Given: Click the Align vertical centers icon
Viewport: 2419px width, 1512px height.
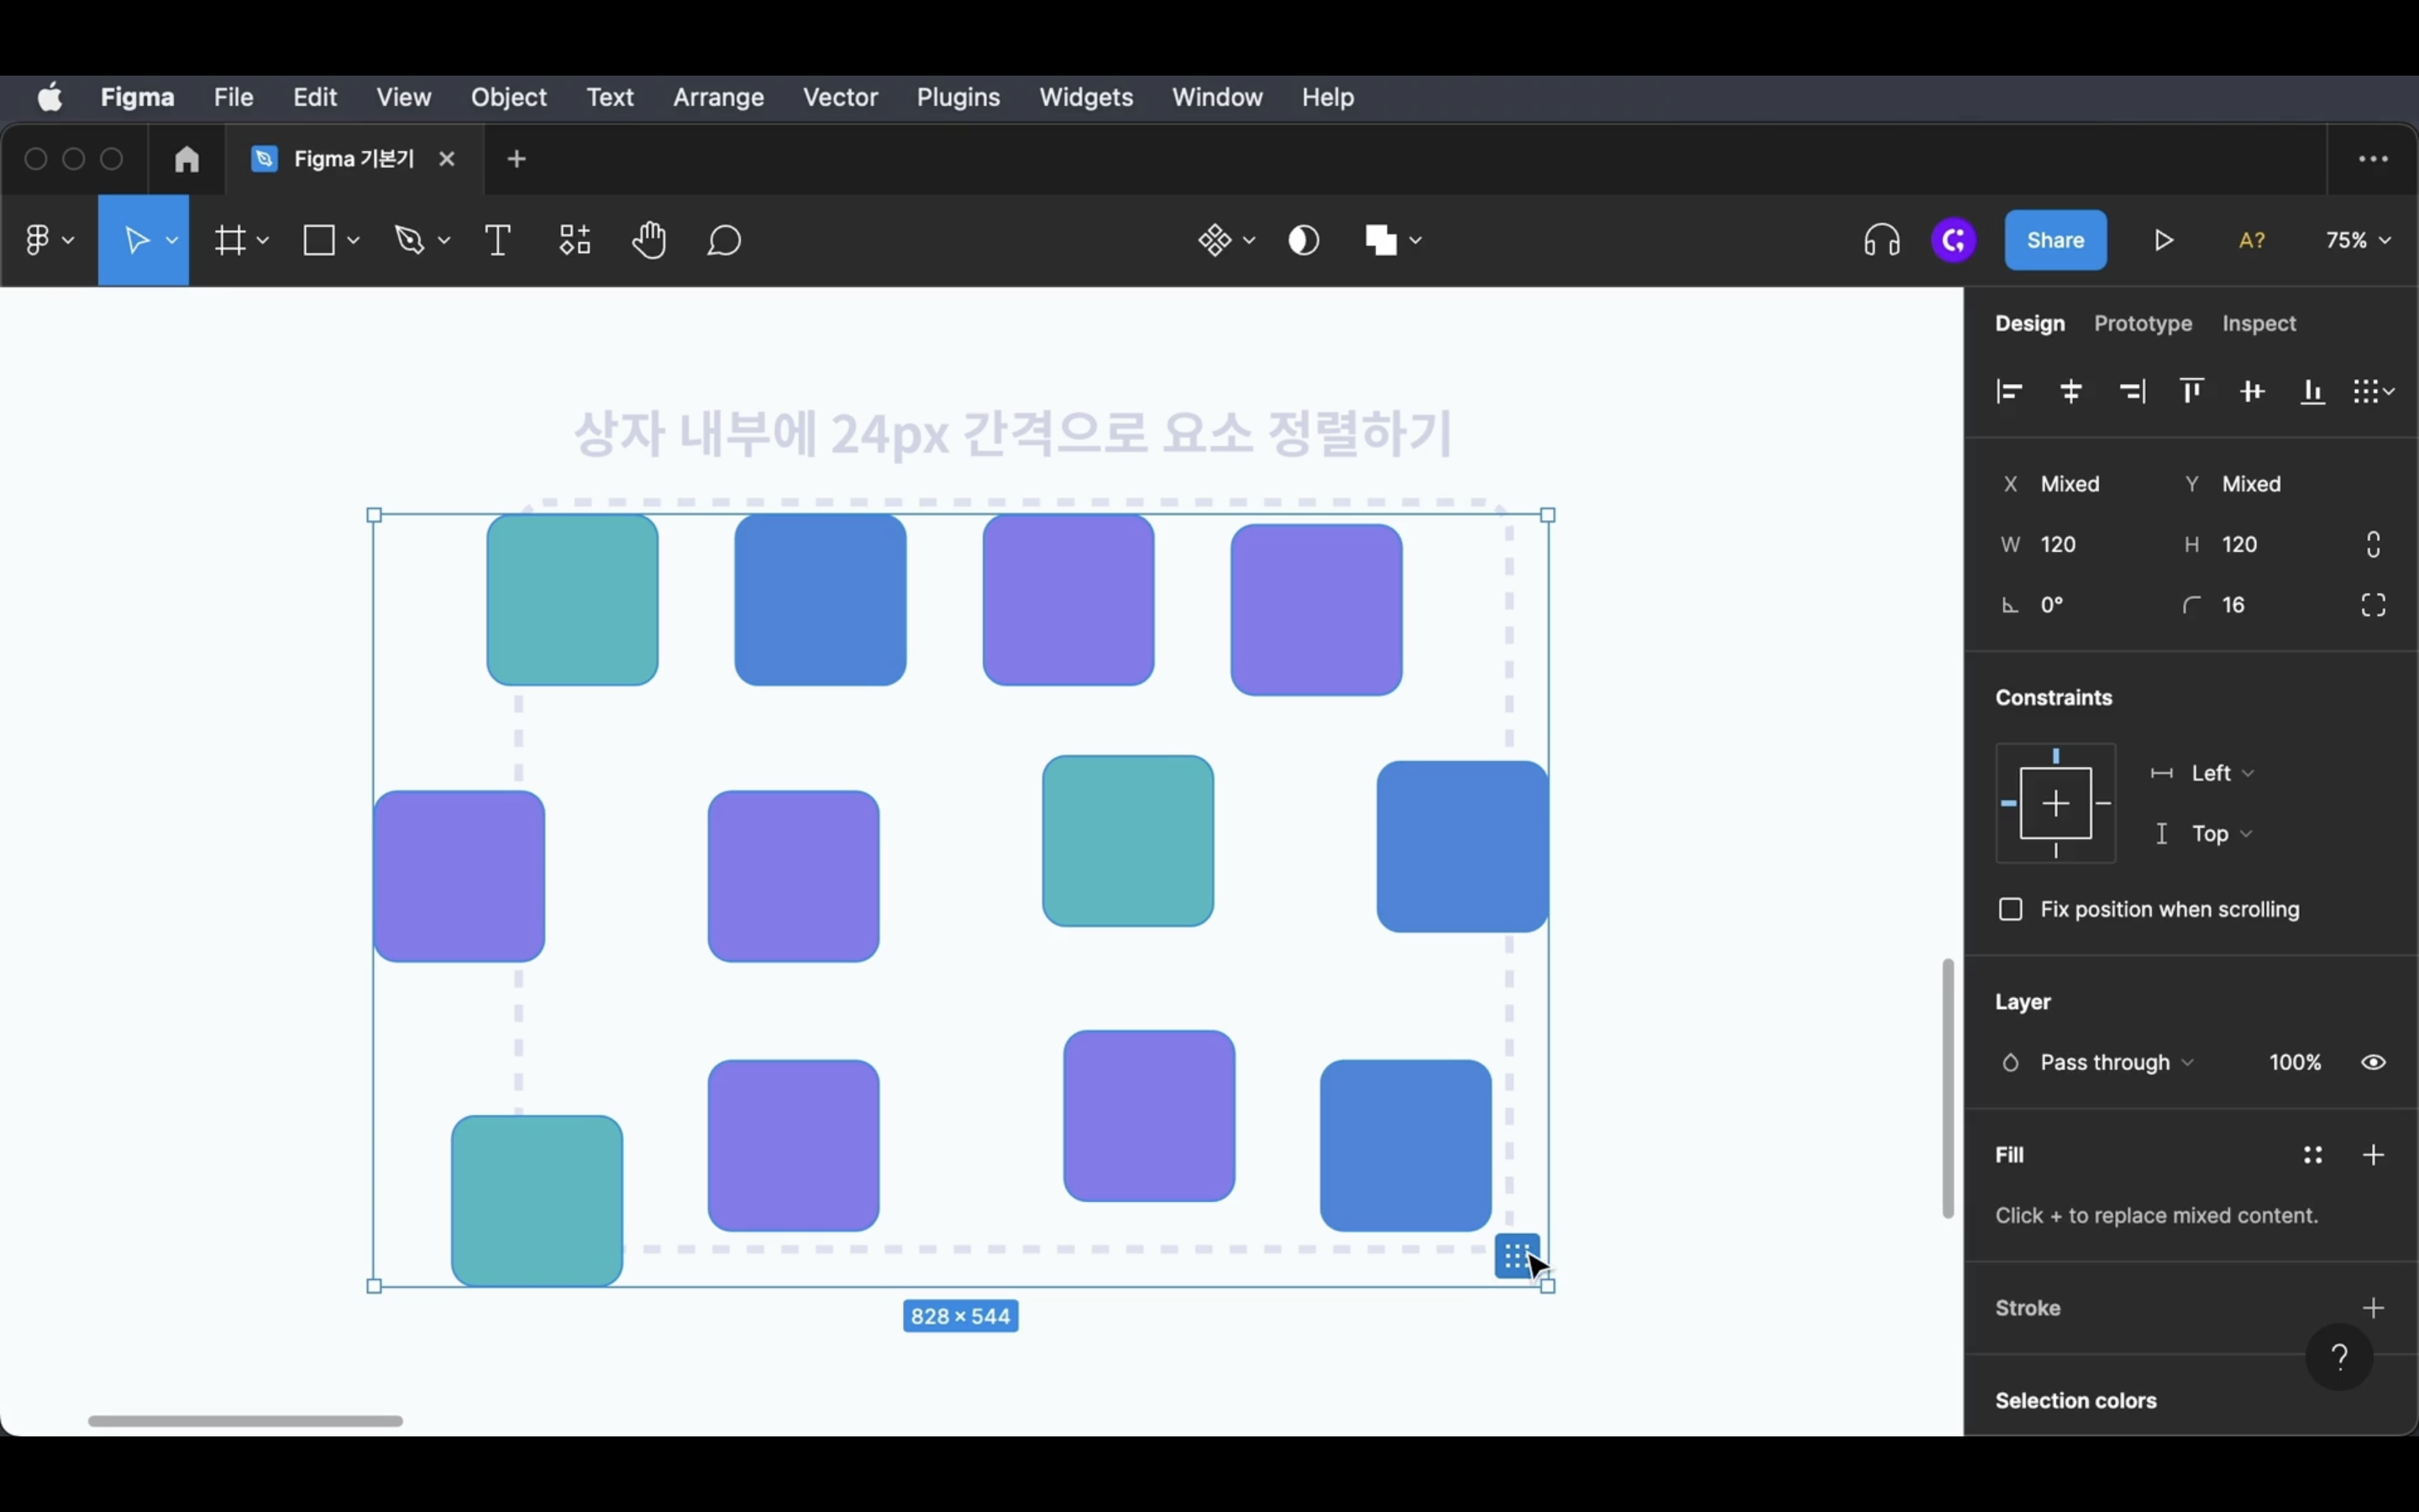Looking at the screenshot, I should click(x=2252, y=392).
